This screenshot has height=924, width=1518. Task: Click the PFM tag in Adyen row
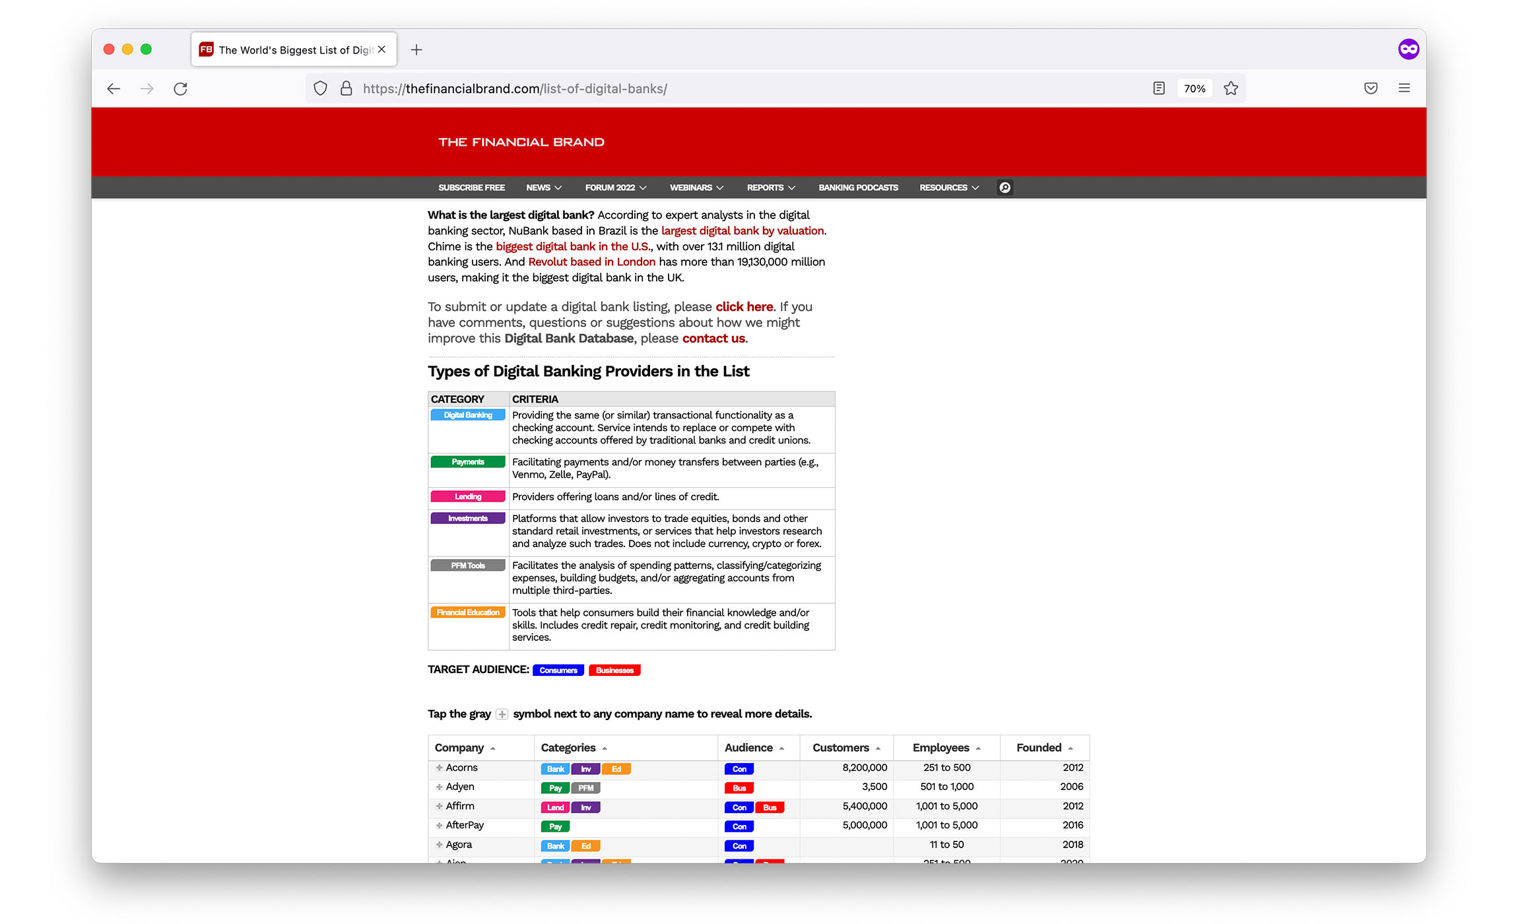coord(586,788)
